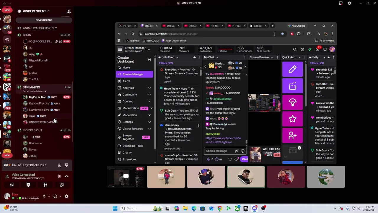Open the Twitch dashboard hamburger menu
Screen dimensions: 378x213
pos(120,49)
